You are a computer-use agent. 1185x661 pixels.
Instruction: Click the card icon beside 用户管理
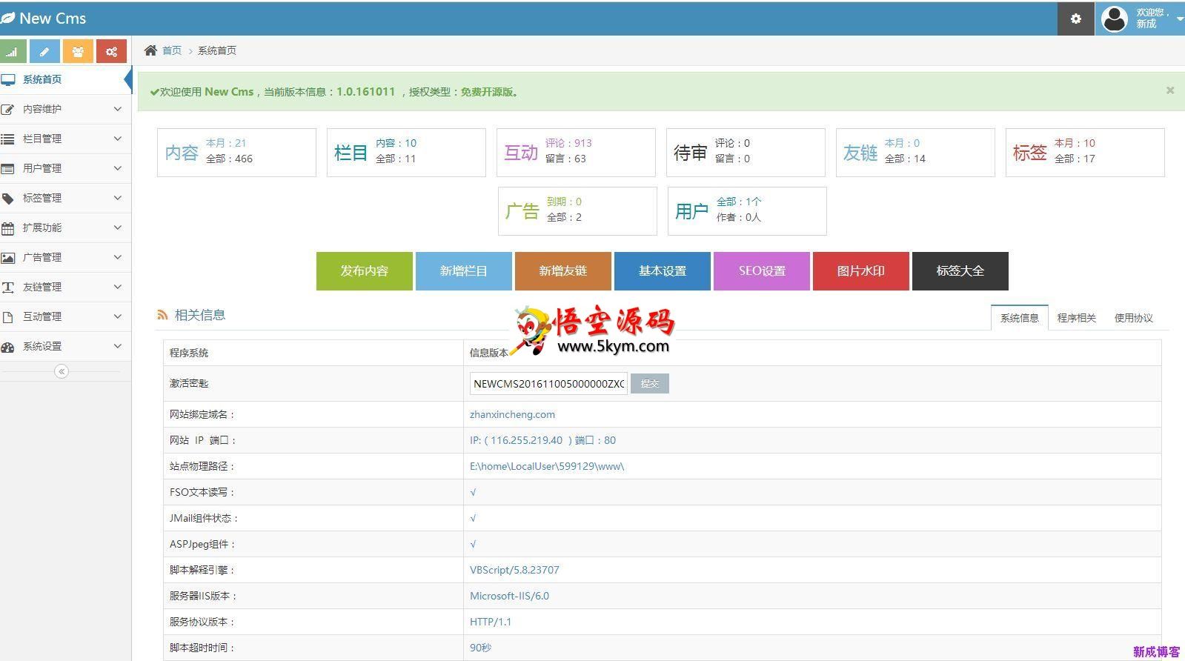point(7,168)
